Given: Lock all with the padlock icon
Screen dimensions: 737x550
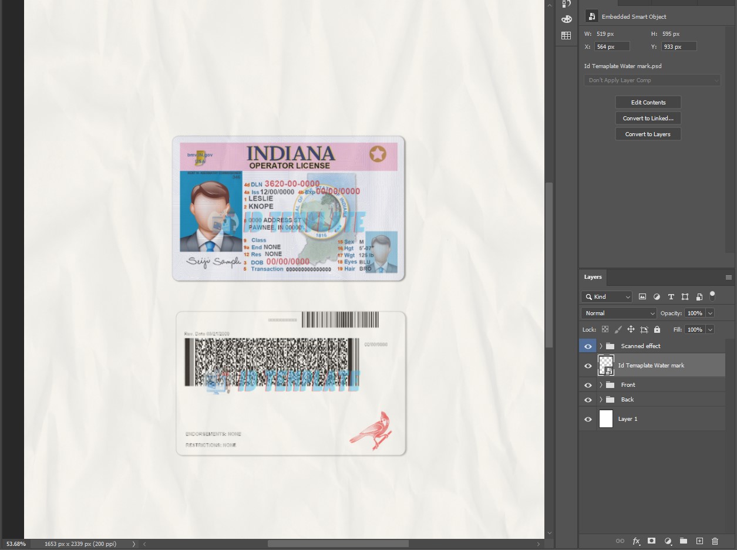Looking at the screenshot, I should tap(657, 330).
